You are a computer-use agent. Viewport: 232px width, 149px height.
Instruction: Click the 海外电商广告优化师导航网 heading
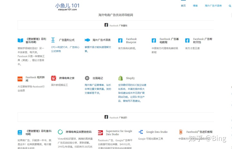(x=116, y=15)
